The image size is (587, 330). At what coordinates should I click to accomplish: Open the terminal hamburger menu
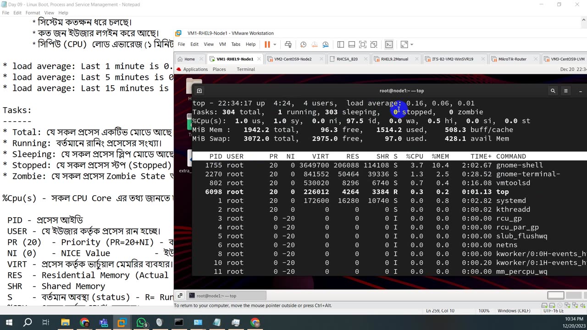click(566, 91)
